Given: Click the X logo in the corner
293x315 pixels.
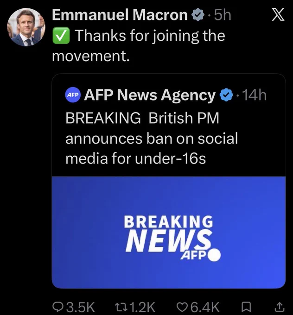Looking at the screenshot, I should 278,14.
